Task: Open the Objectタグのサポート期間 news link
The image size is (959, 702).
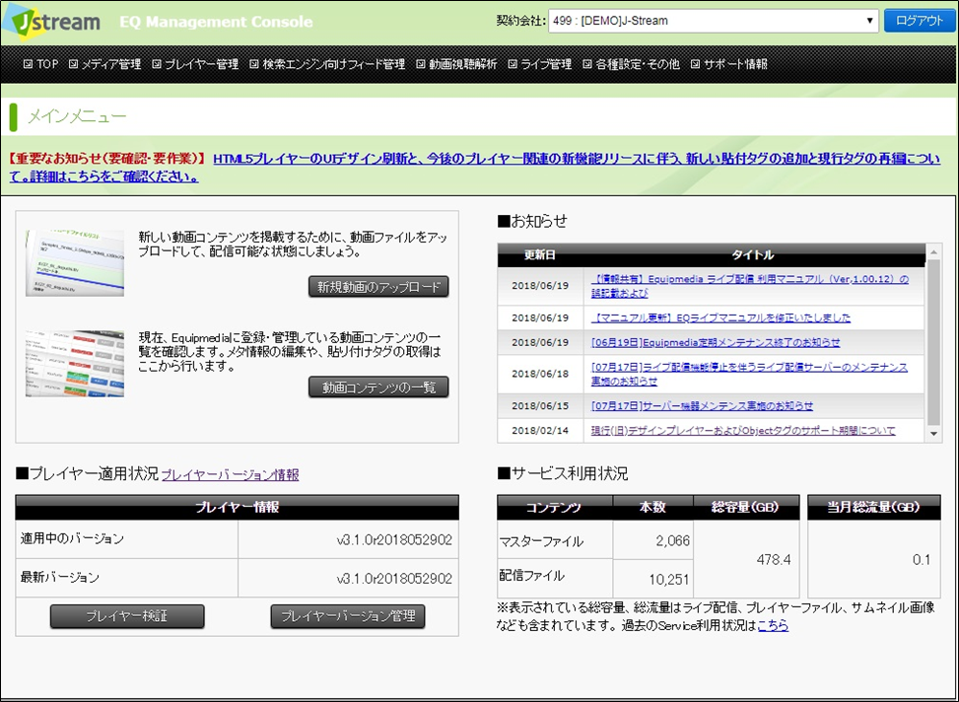Action: (743, 430)
